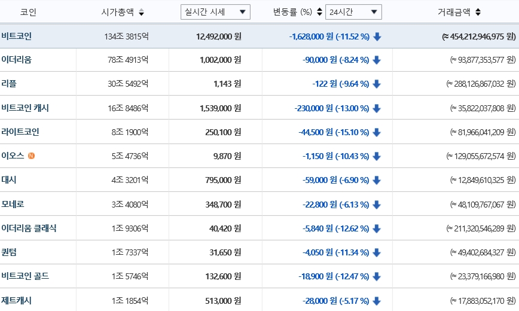Open the 24시간 period dropdown
The width and height of the screenshot is (519, 311).
tap(353, 12)
